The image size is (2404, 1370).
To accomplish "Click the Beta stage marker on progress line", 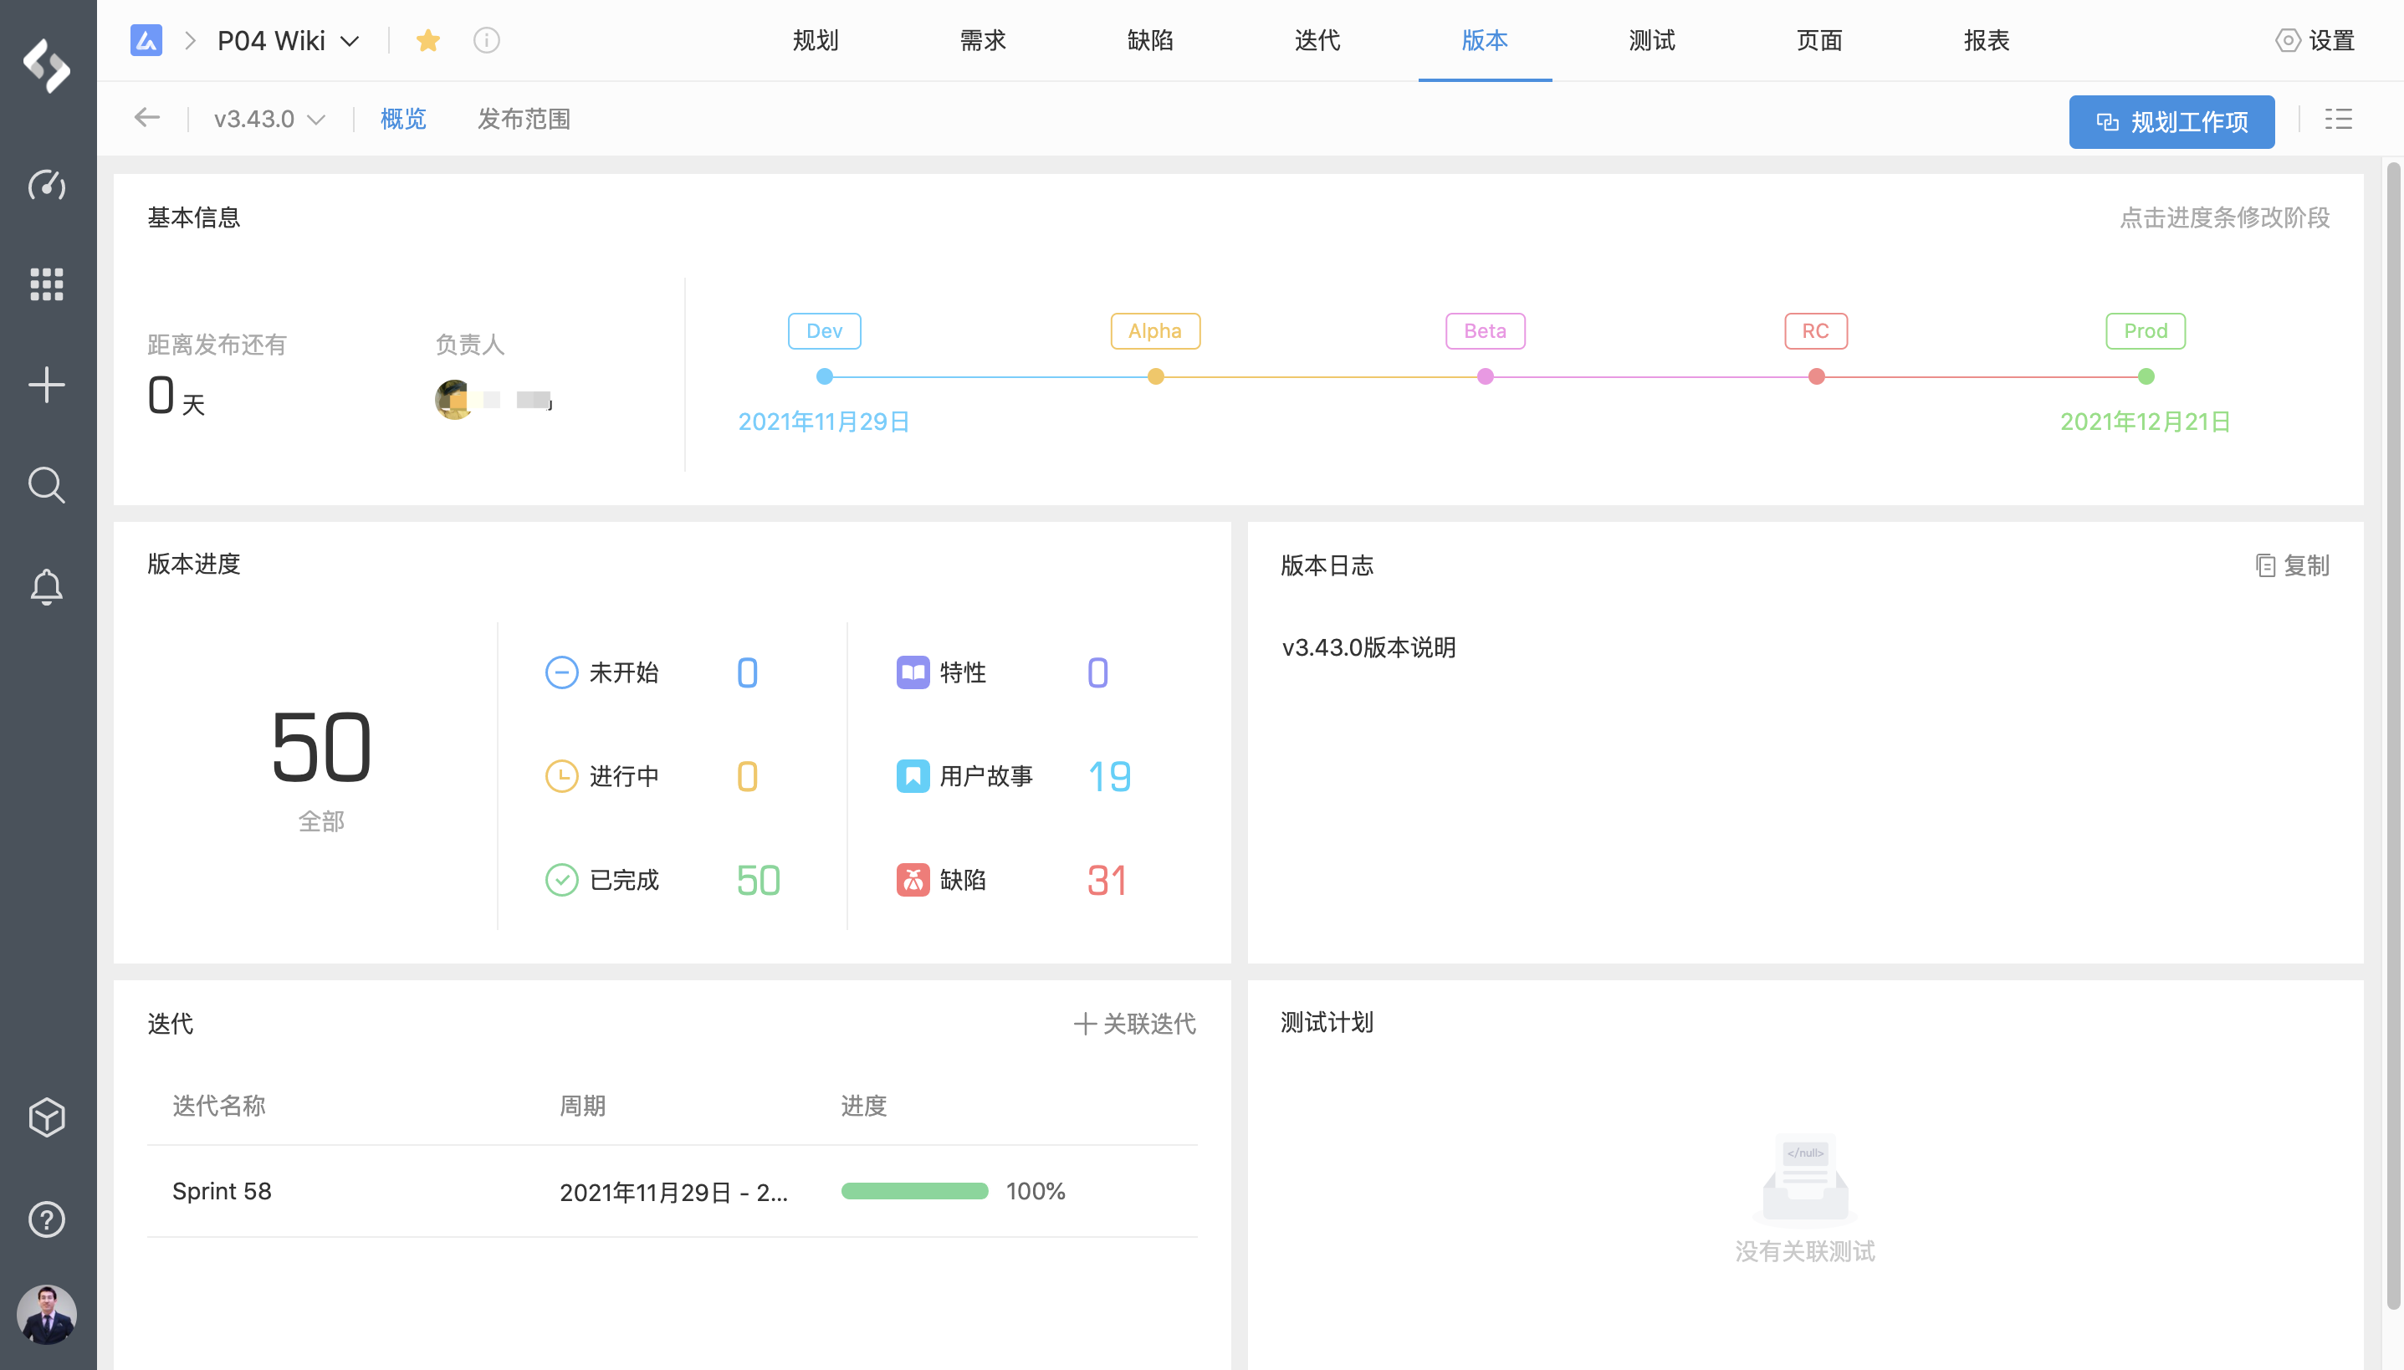I will 1485,377.
